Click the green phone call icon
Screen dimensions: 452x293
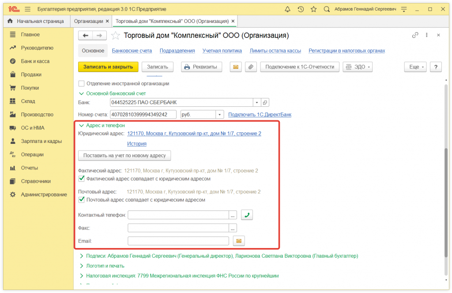coord(247,215)
